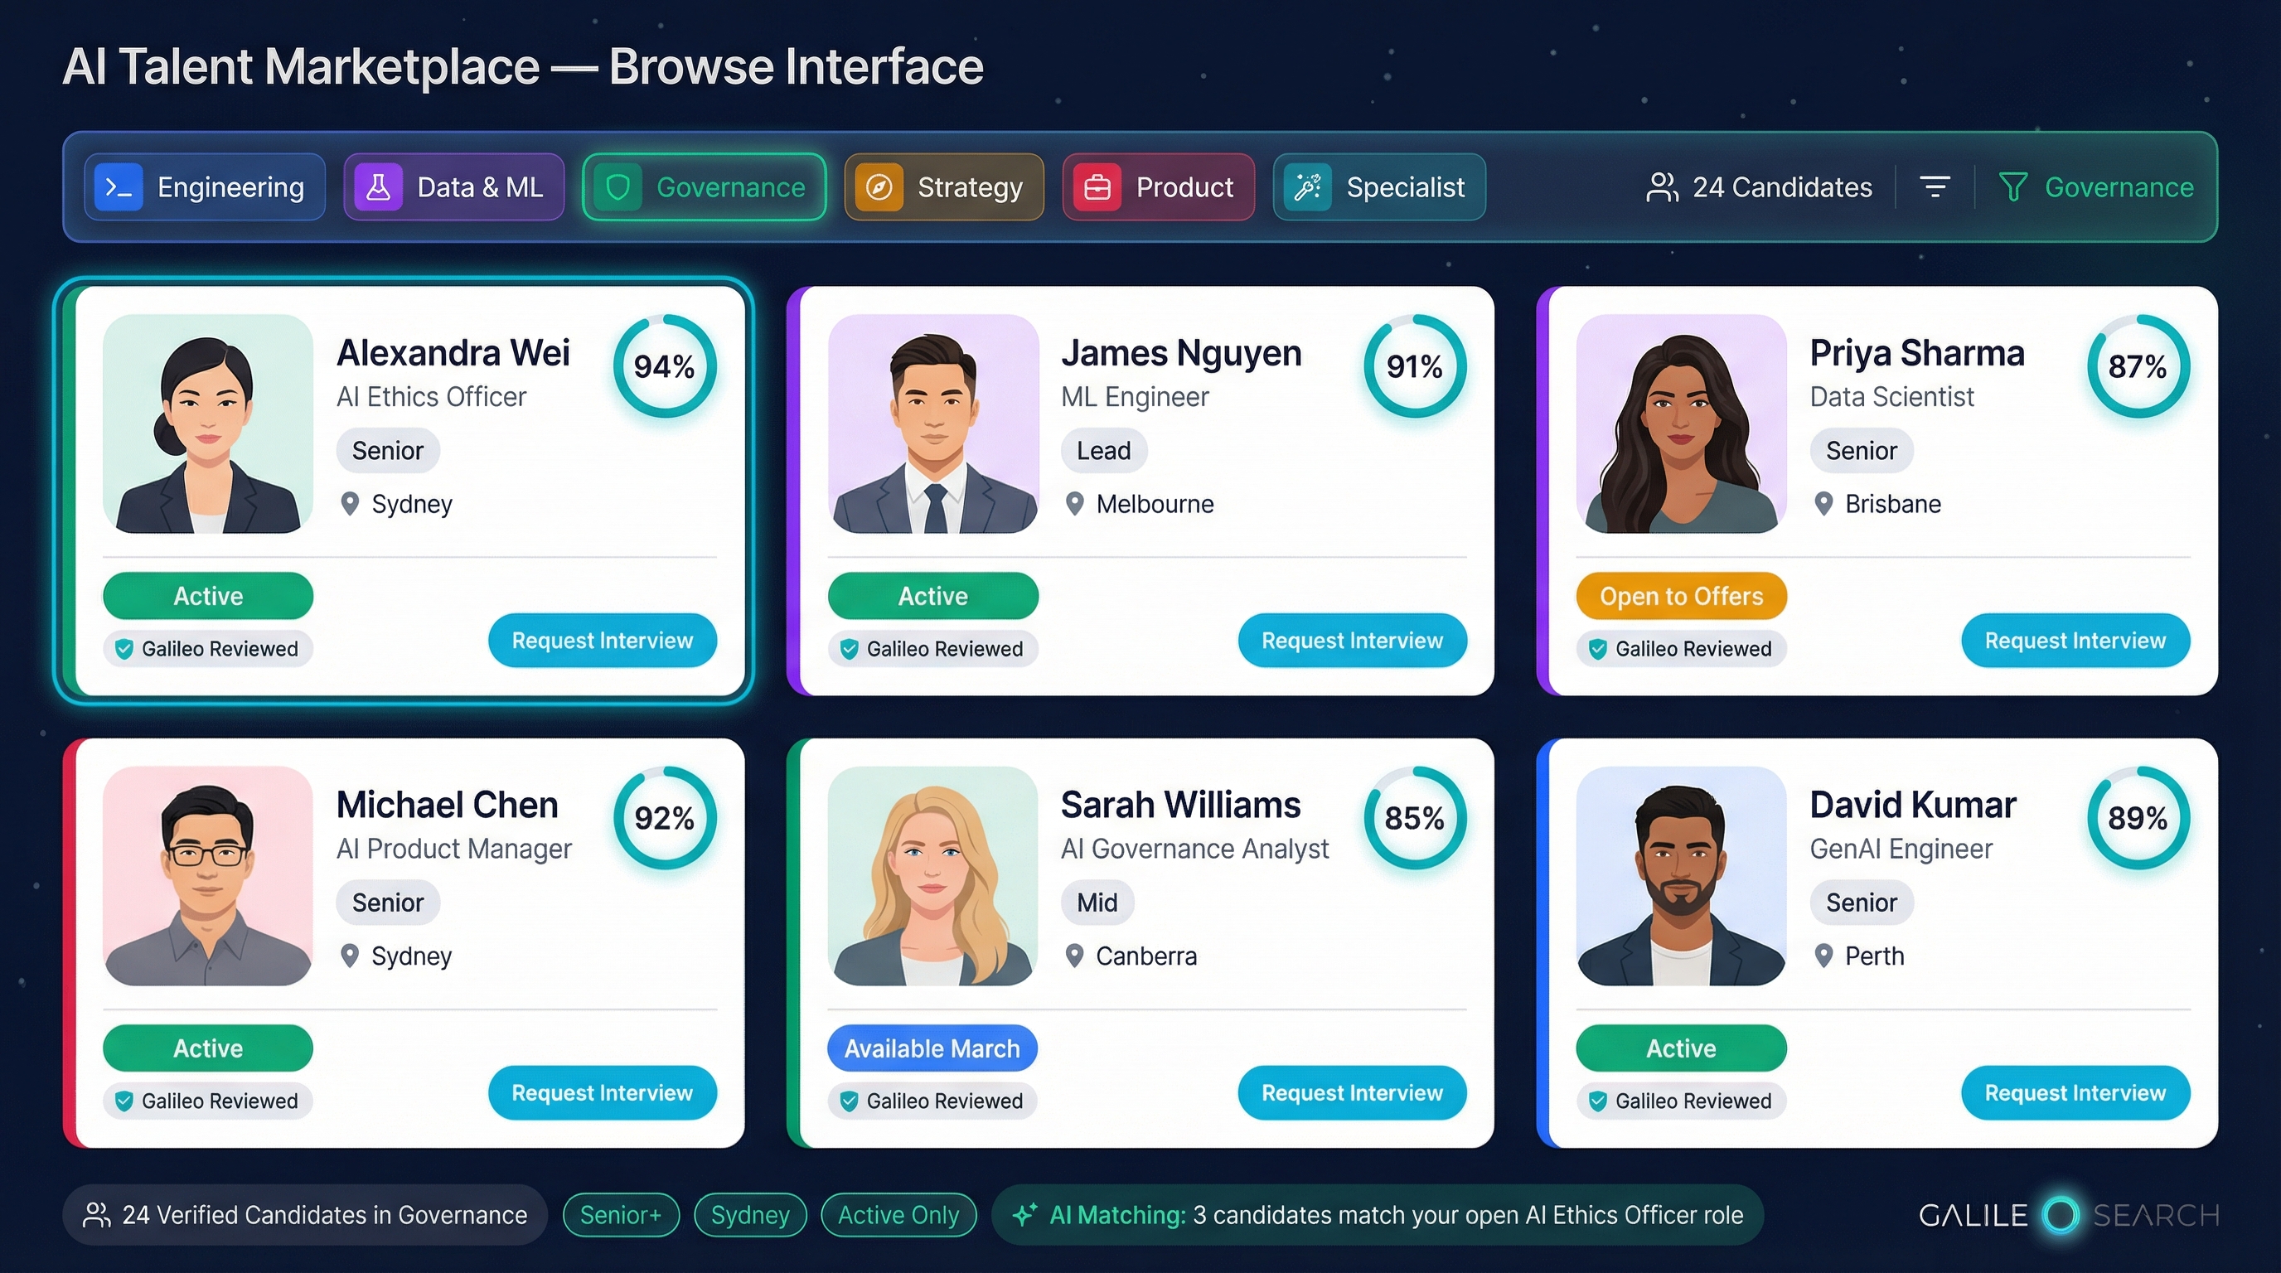Viewport: 2281px width, 1273px height.
Task: Toggle the Senior+ filter pill
Action: click(x=622, y=1215)
